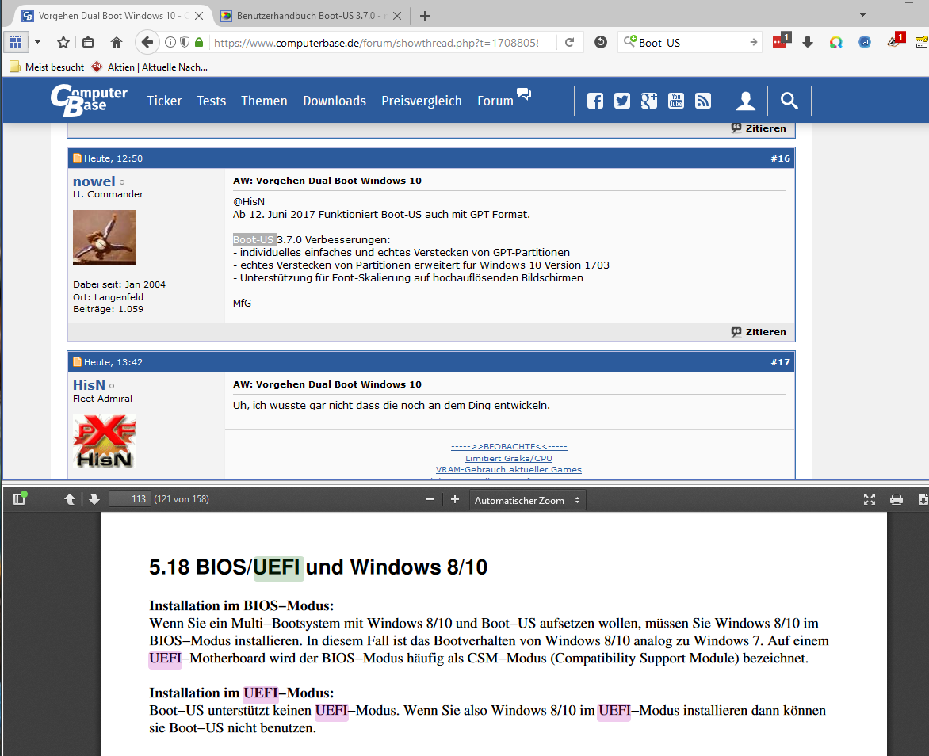The width and height of the screenshot is (929, 756).
Task: Open the post #16 permalink
Action: 780,158
